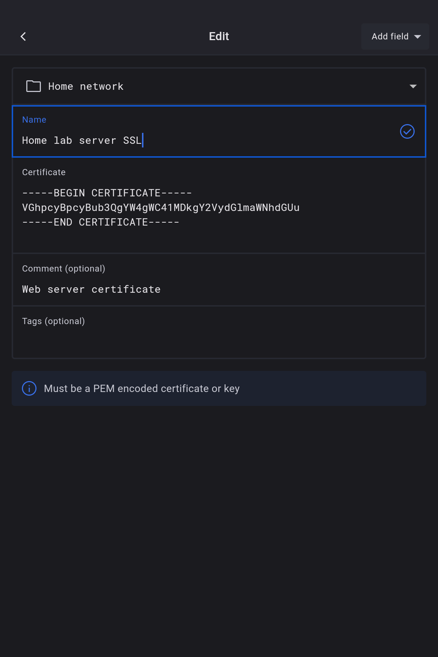Focus the Name field text "Home lab server SSL"
This screenshot has width=438, height=657.
click(x=82, y=141)
